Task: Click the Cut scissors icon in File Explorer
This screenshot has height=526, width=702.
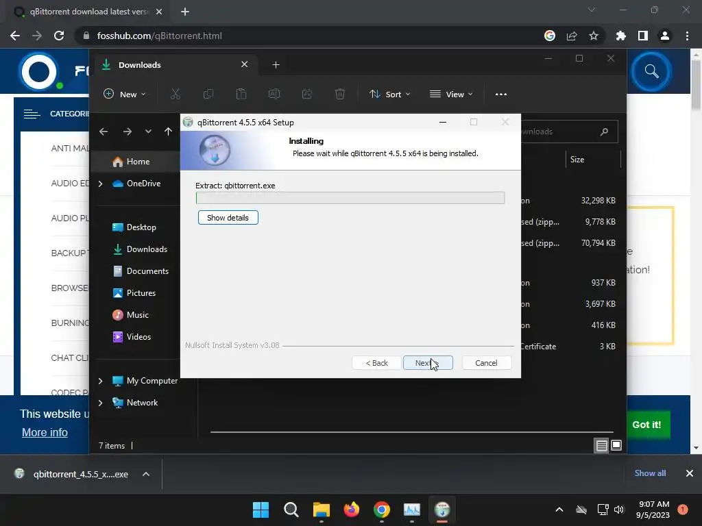Action: [x=175, y=94]
